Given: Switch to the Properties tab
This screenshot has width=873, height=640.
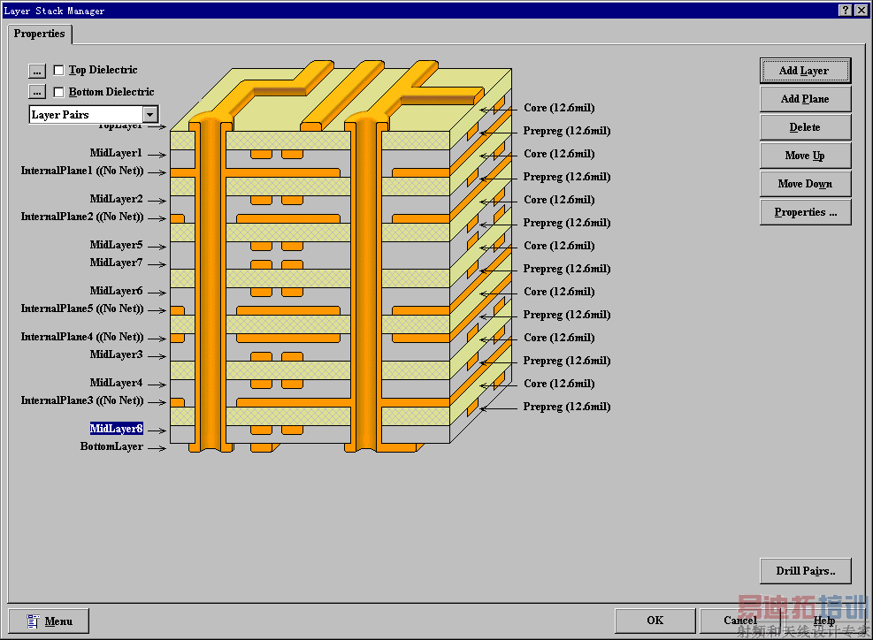Looking at the screenshot, I should point(39,34).
